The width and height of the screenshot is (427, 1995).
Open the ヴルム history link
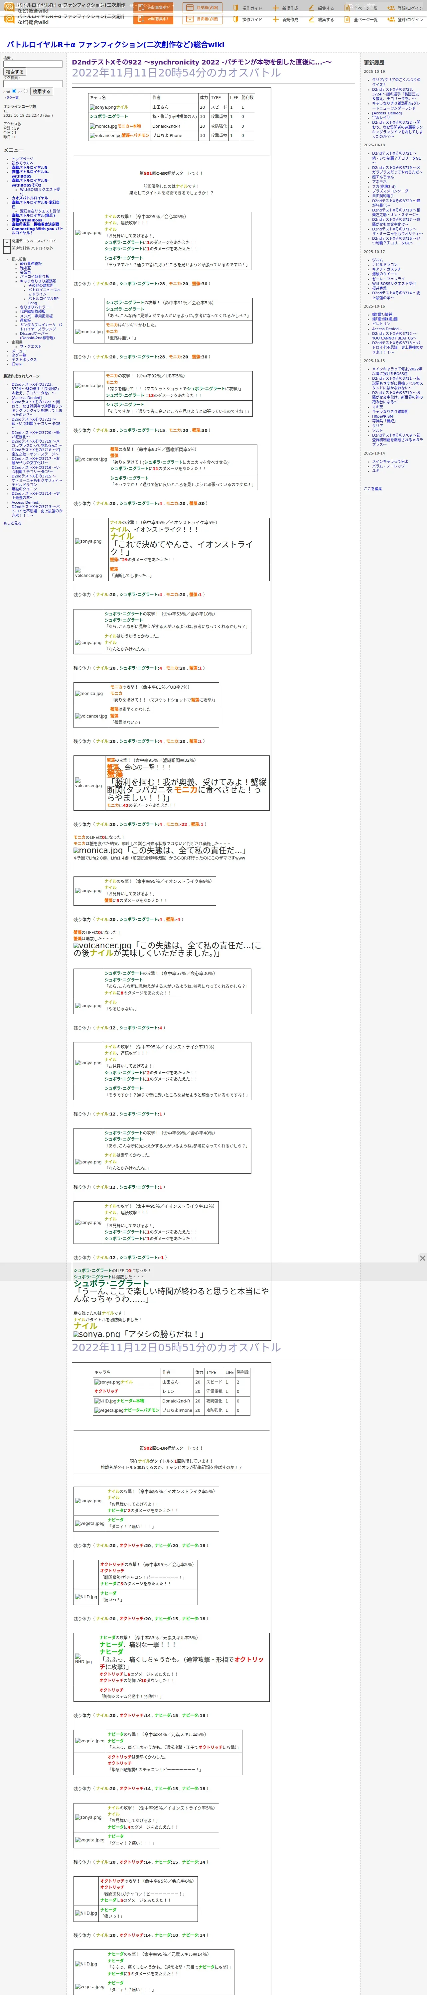[377, 260]
